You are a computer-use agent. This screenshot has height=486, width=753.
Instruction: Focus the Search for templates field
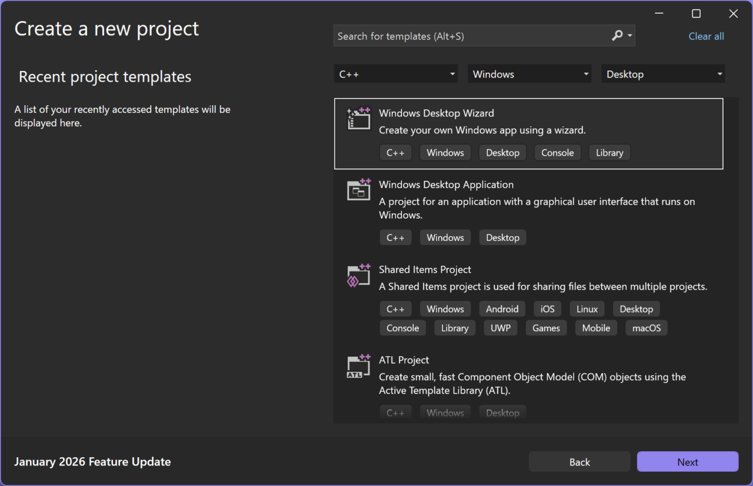pyautogui.click(x=471, y=36)
